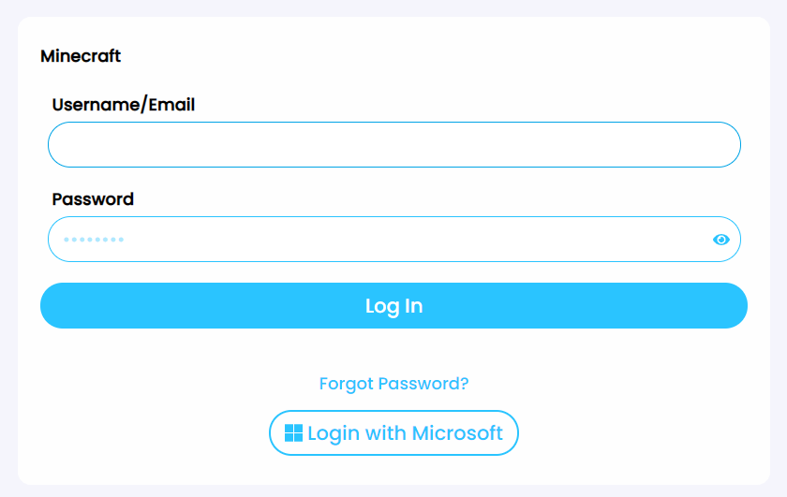
Task: Show password characters via eye icon
Action: point(720,240)
